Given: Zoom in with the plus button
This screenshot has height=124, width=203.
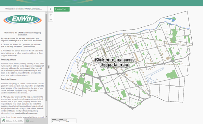Looking at the screenshot, I should pos(51,15).
